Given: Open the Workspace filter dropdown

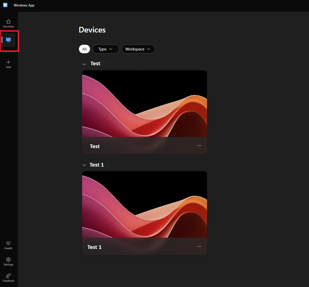Looking at the screenshot, I should click(138, 49).
